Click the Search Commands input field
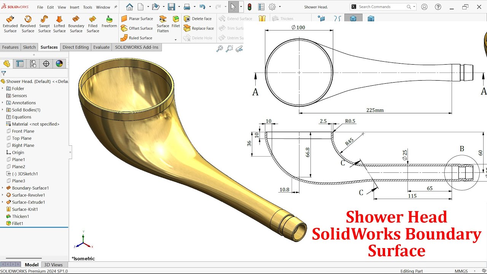487x274 pixels. [382, 7]
